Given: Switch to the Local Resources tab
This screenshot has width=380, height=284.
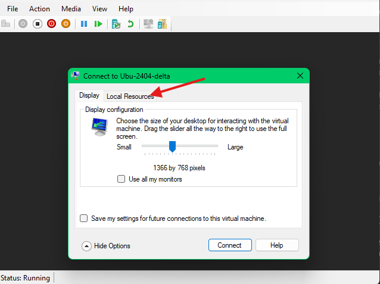Looking at the screenshot, I should 130,96.
